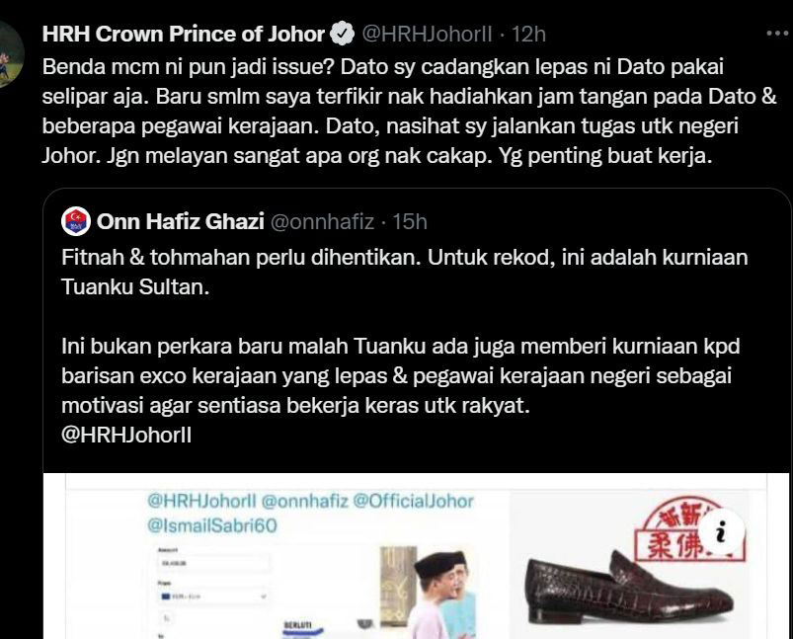Click the @HRHJohorII handle in header
The height and width of the screenshot is (639, 793).
(x=427, y=34)
